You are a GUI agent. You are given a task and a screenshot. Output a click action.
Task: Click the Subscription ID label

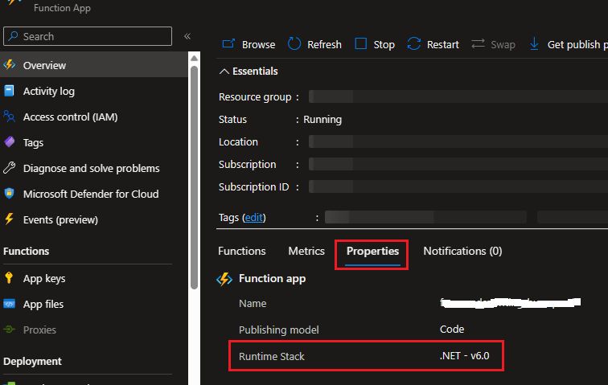253,187
